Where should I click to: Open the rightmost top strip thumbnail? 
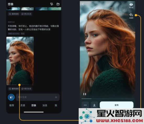point(54,9)
